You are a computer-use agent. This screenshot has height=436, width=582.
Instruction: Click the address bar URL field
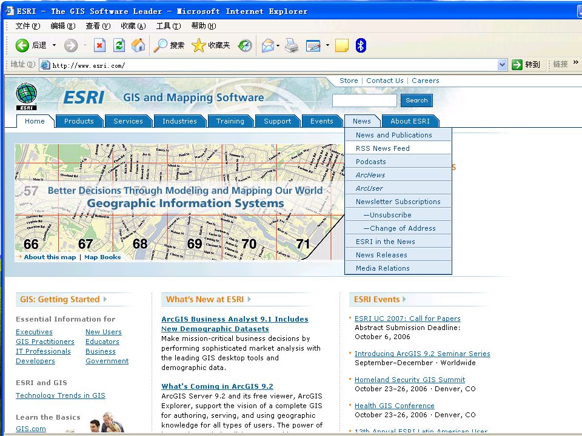point(274,65)
